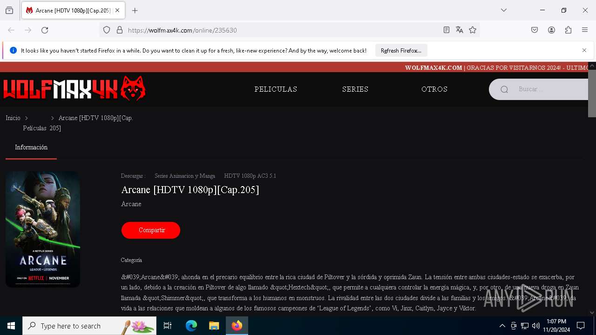This screenshot has width=596, height=335.
Task: Open the SERIES menu
Action: tap(355, 89)
